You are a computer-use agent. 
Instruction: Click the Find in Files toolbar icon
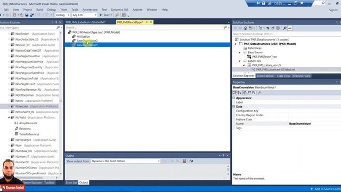[x=117, y=15]
